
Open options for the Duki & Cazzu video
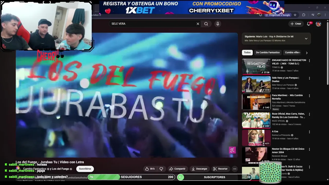[309, 167]
